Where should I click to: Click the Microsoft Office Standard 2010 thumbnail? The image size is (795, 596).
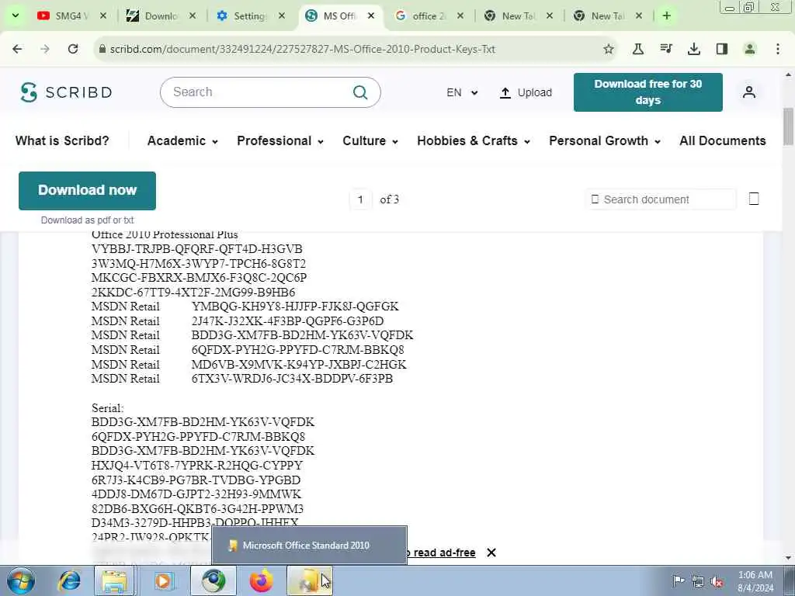click(309, 546)
